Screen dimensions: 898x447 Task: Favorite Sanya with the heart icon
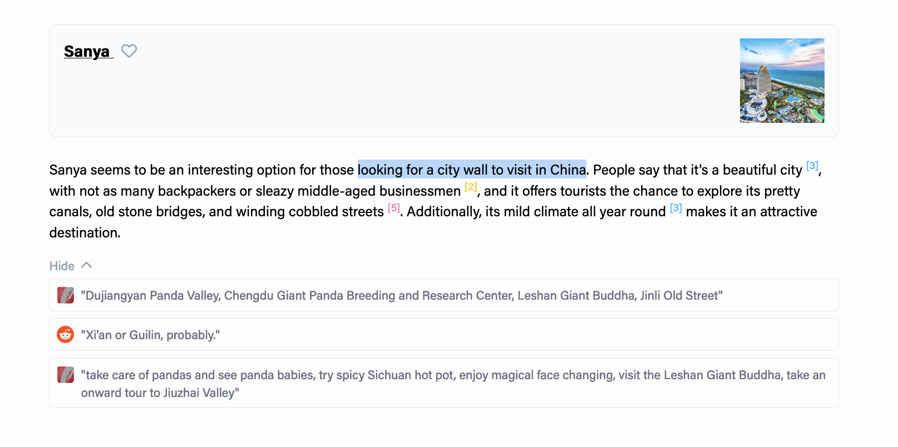(129, 51)
